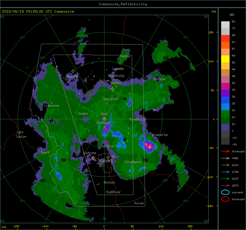Click the Cochrane label
The image size is (246, 230).
89,153
